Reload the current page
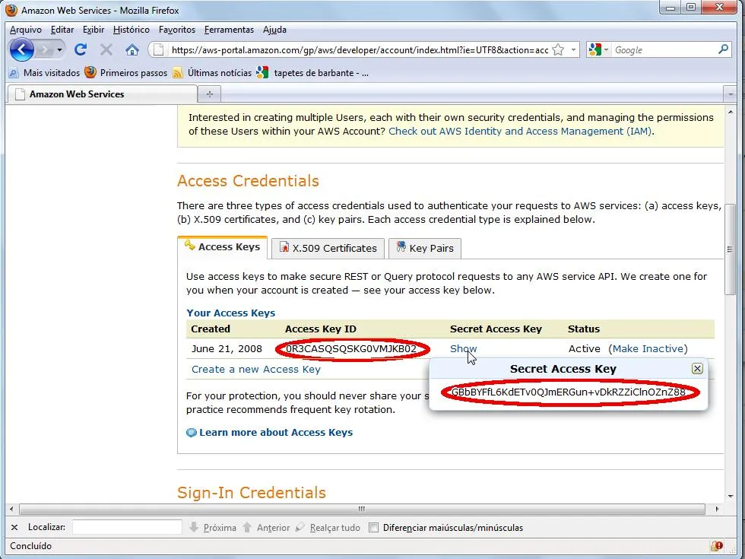 pos(81,49)
